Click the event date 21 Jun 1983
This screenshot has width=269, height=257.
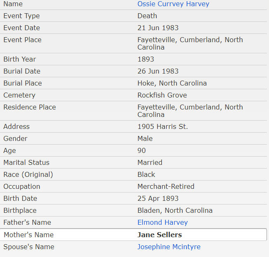tap(158, 28)
